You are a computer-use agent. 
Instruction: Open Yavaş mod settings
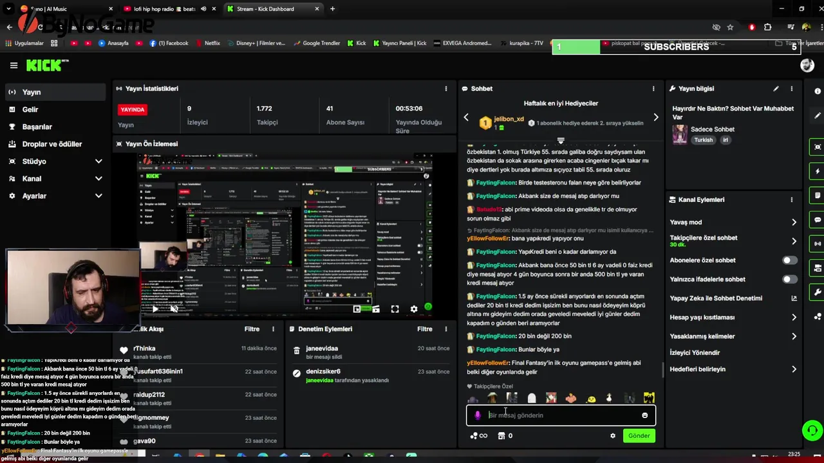[734, 222]
